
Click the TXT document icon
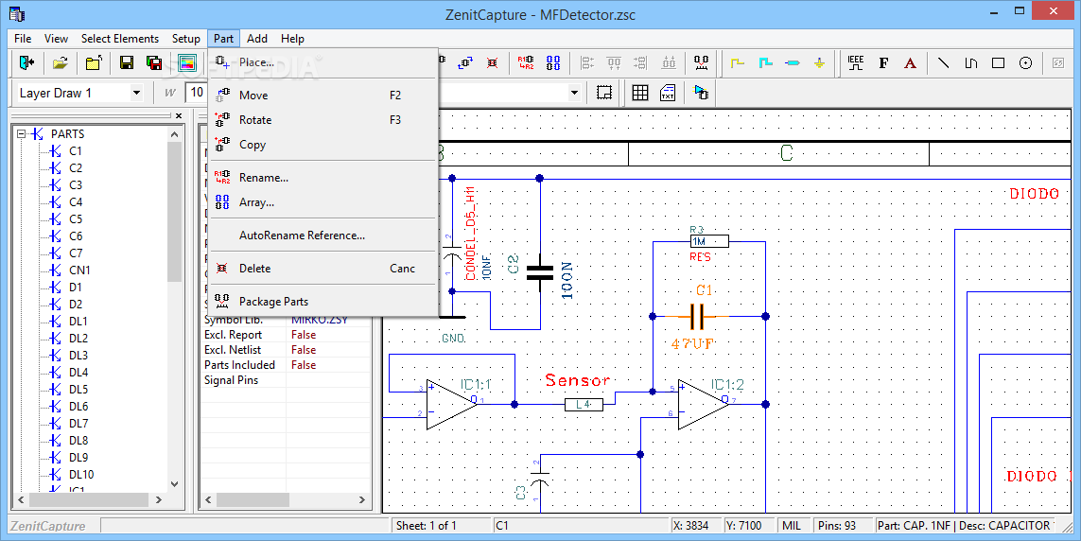coord(668,93)
